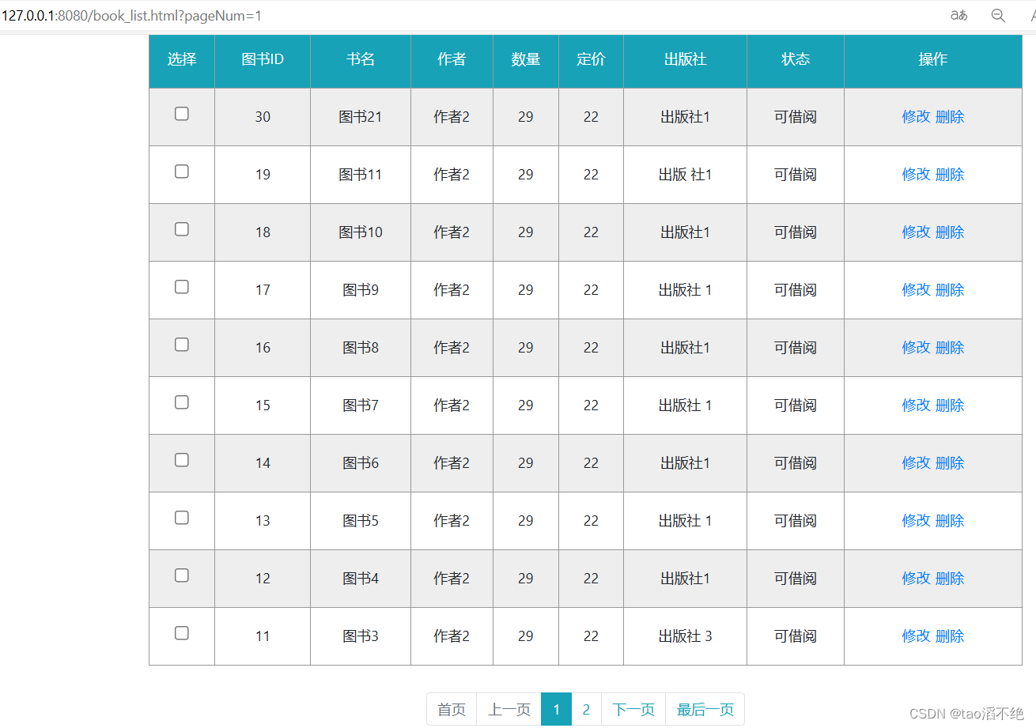Click the book name cell 图书5

(x=361, y=521)
